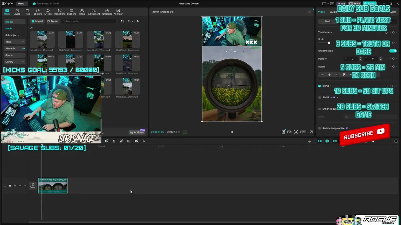Click waveform-with-sparkle icon in timeline toolbar

(x=144, y=141)
